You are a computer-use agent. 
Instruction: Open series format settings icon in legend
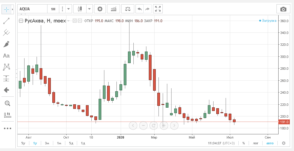[x=80, y=21]
